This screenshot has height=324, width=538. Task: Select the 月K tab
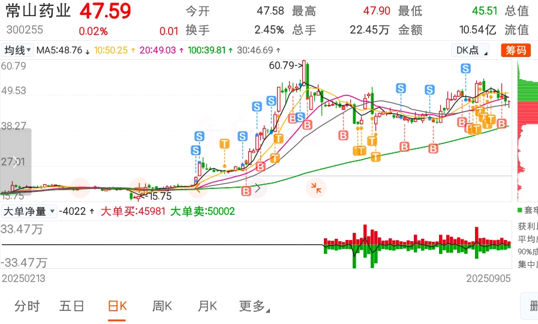point(208,306)
